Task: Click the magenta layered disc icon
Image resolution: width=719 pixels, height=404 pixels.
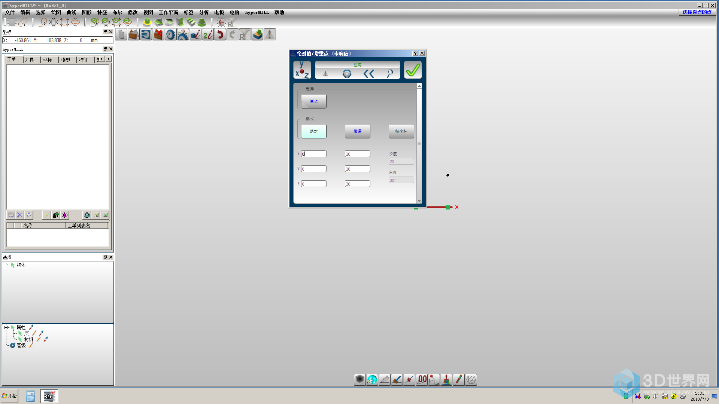Action: point(65,215)
